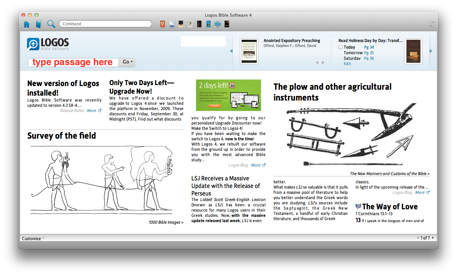The image size is (457, 275).
Task: Check the Today reading checkbox
Action: tap(340, 47)
